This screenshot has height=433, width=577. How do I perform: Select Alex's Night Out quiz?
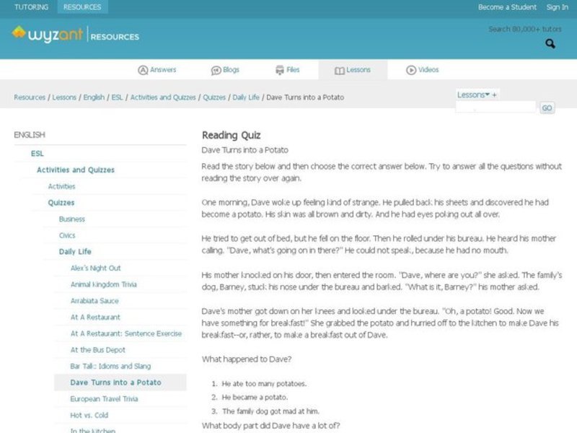click(95, 268)
